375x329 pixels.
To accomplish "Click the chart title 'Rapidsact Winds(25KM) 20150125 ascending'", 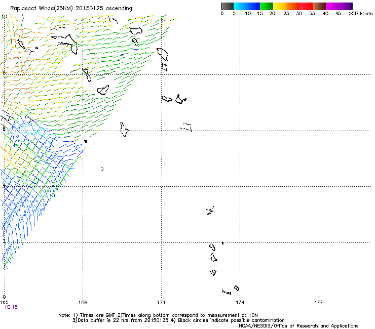I will (x=71, y=9).
